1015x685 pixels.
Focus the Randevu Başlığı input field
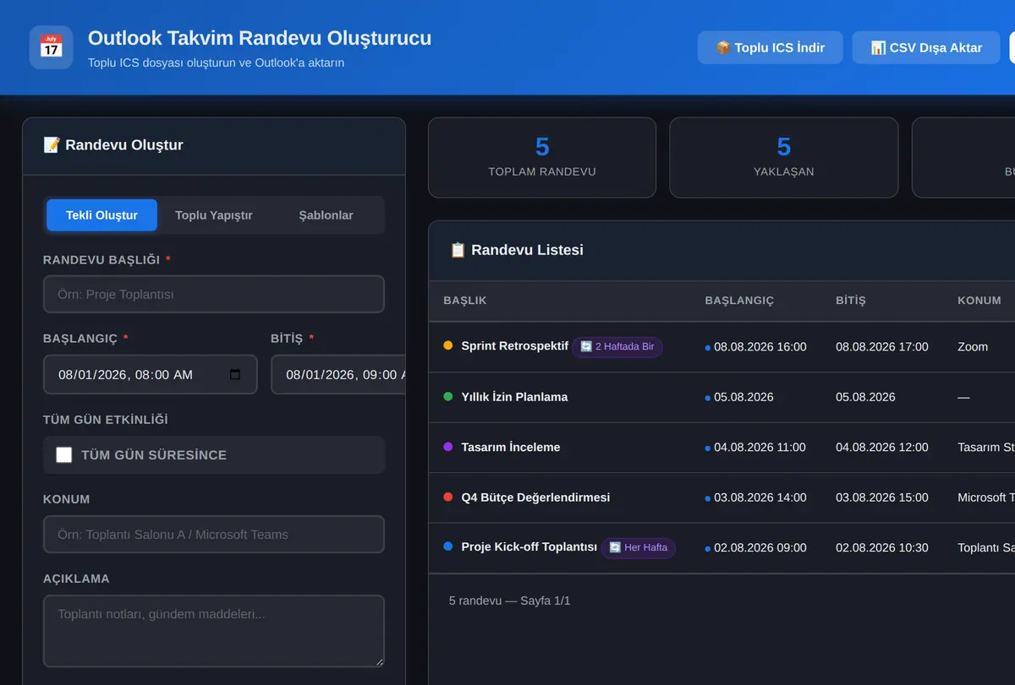[x=214, y=294]
